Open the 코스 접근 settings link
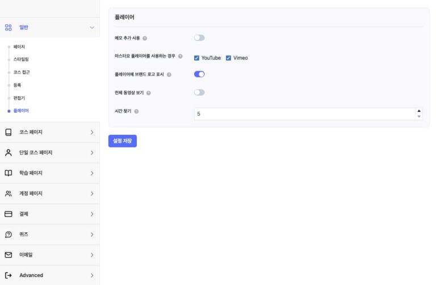This screenshot has height=285, width=436. point(22,73)
